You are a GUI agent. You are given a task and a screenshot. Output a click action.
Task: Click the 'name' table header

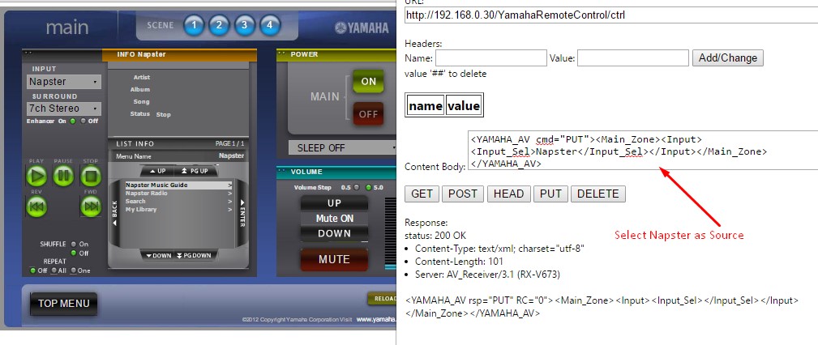pyautogui.click(x=425, y=106)
